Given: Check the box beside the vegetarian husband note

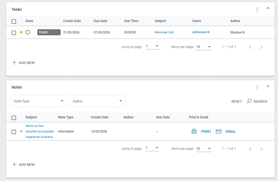Looking at the screenshot, I should pos(14,132).
